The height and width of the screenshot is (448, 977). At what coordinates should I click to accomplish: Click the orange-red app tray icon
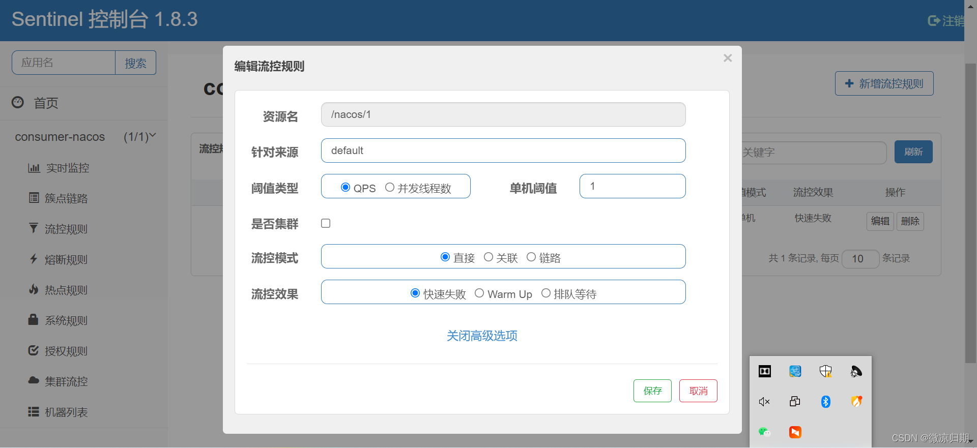[795, 432]
